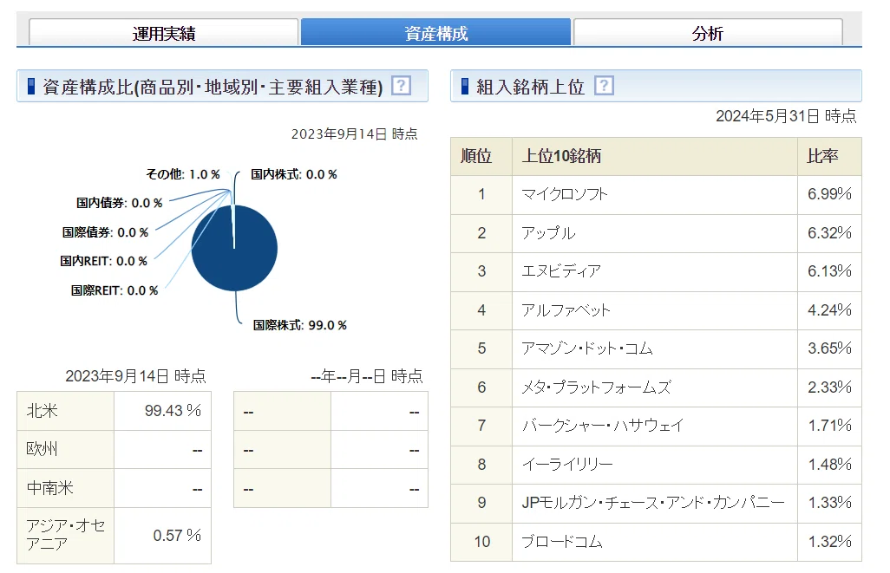Click the アルファベット holding row
890x573 pixels.
click(x=656, y=310)
